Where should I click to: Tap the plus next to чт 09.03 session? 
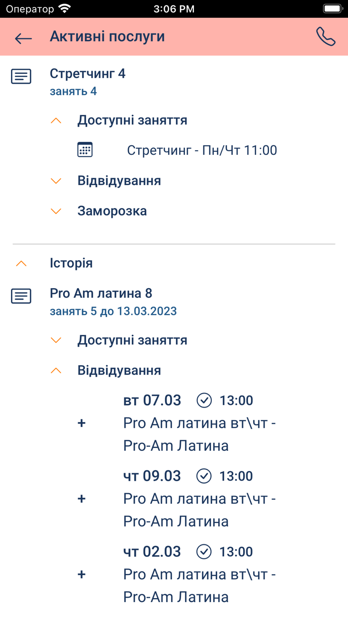[x=82, y=498]
